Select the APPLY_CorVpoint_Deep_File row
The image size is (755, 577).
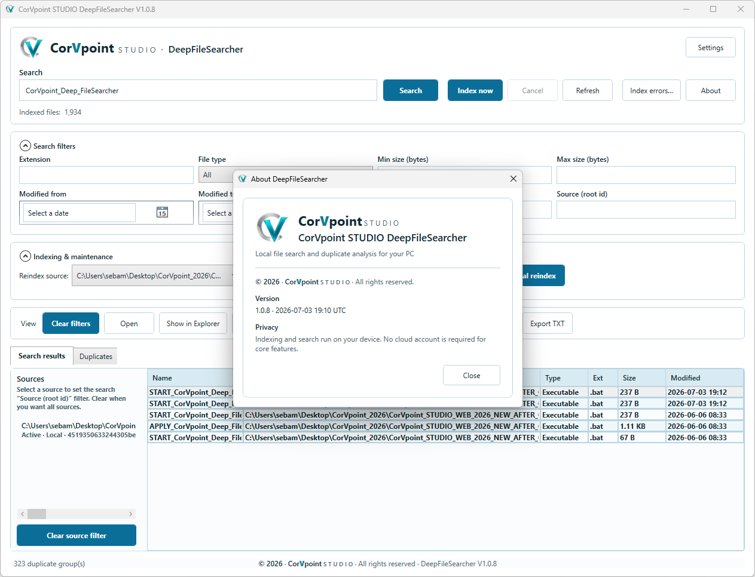click(445, 426)
